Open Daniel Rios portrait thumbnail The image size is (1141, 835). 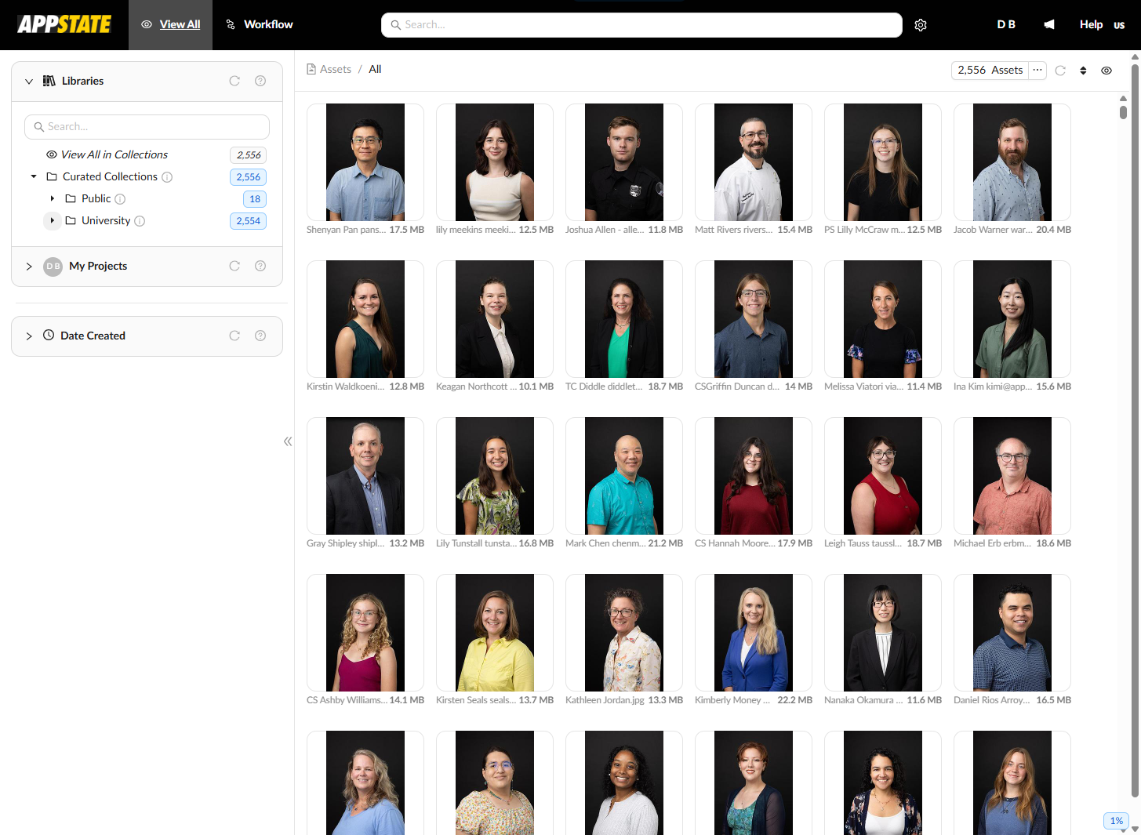coord(1012,633)
